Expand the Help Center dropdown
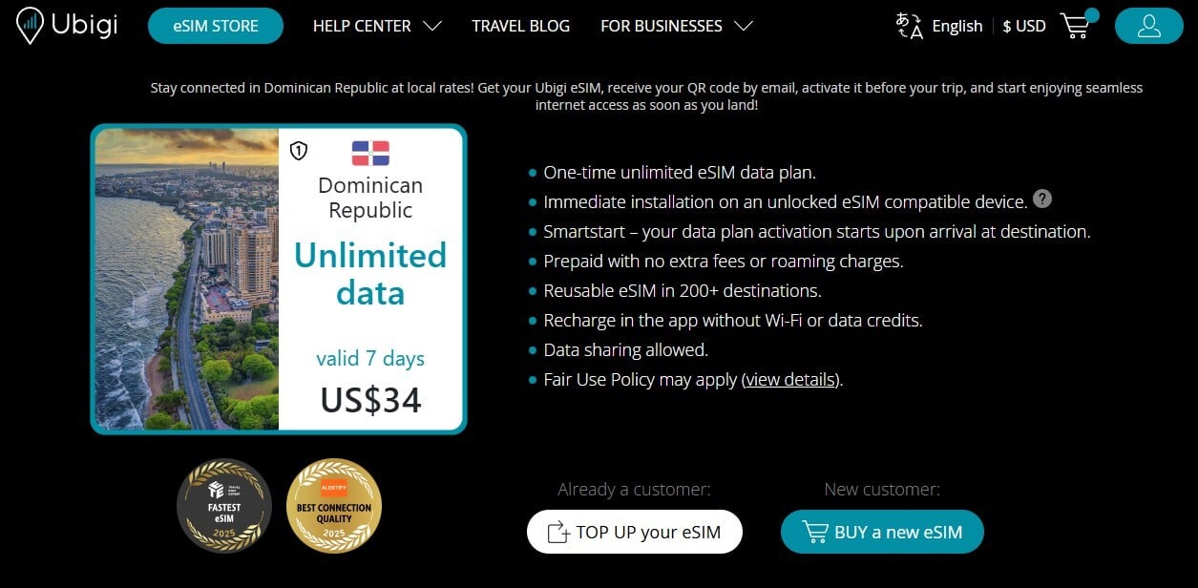 (376, 26)
